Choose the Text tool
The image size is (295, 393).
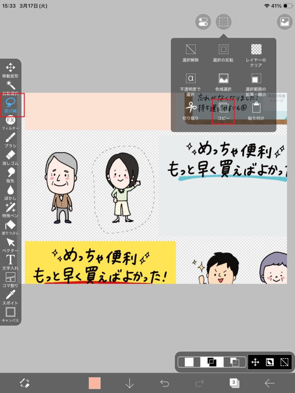click(10, 261)
